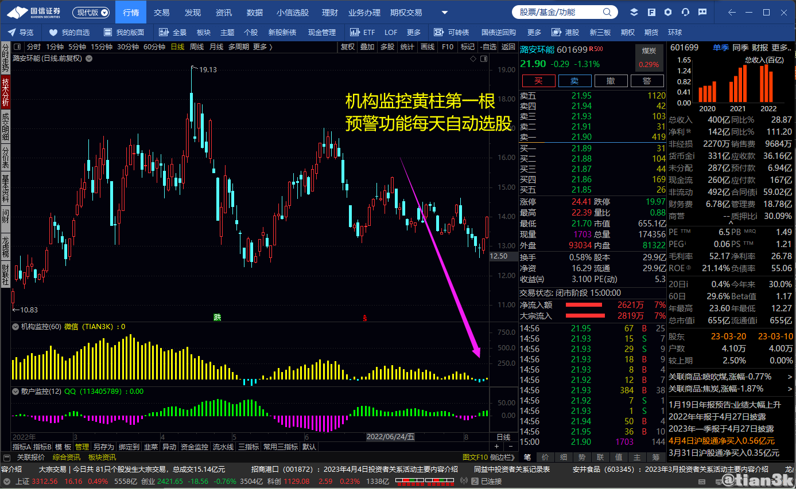Click the 全景 chart icon
The height and width of the screenshot is (489, 796).
164,33
